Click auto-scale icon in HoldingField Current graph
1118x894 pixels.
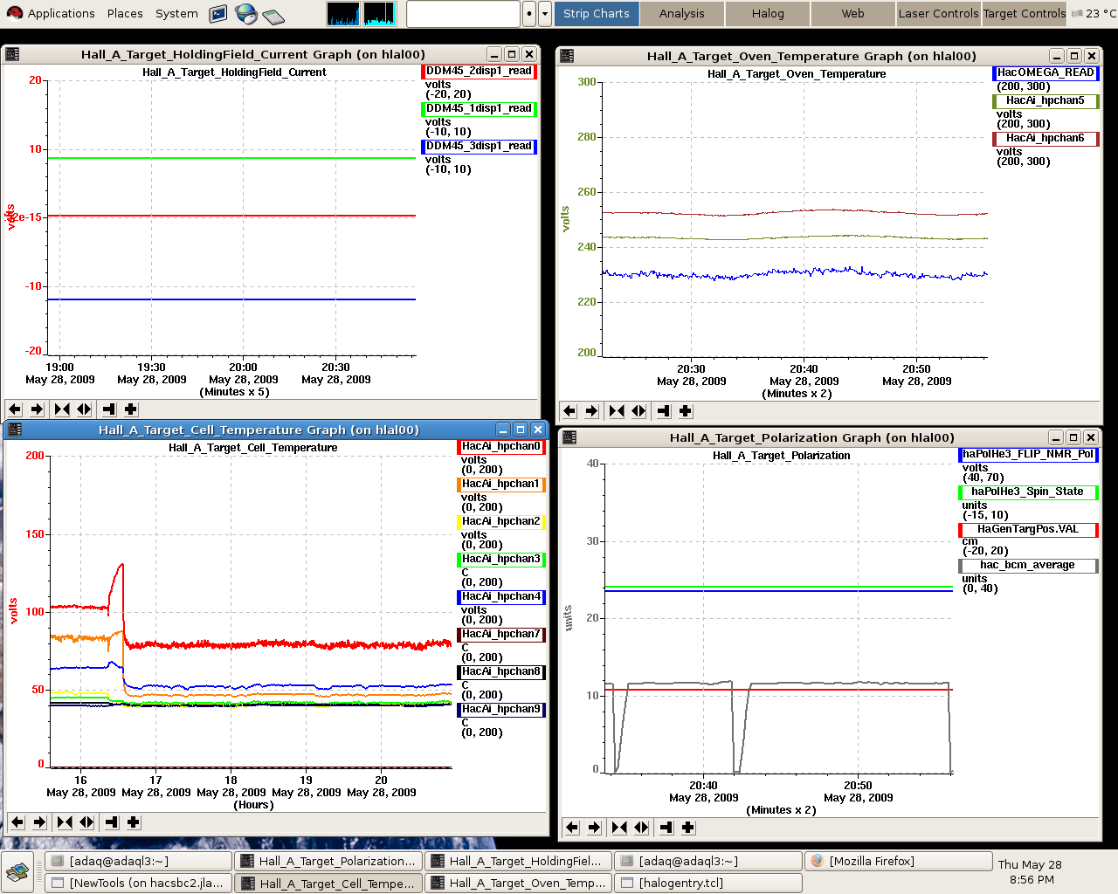tap(109, 409)
